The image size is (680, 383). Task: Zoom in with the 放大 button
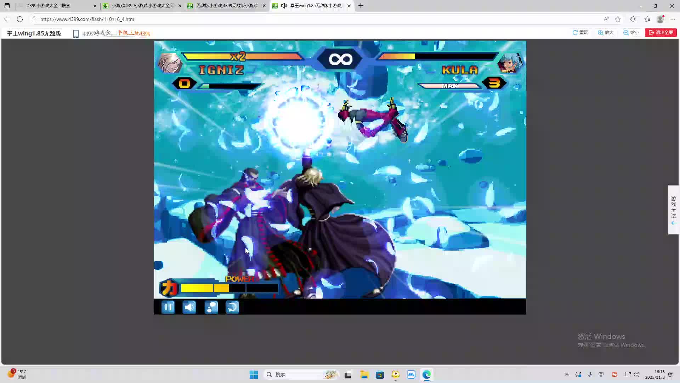(606, 33)
